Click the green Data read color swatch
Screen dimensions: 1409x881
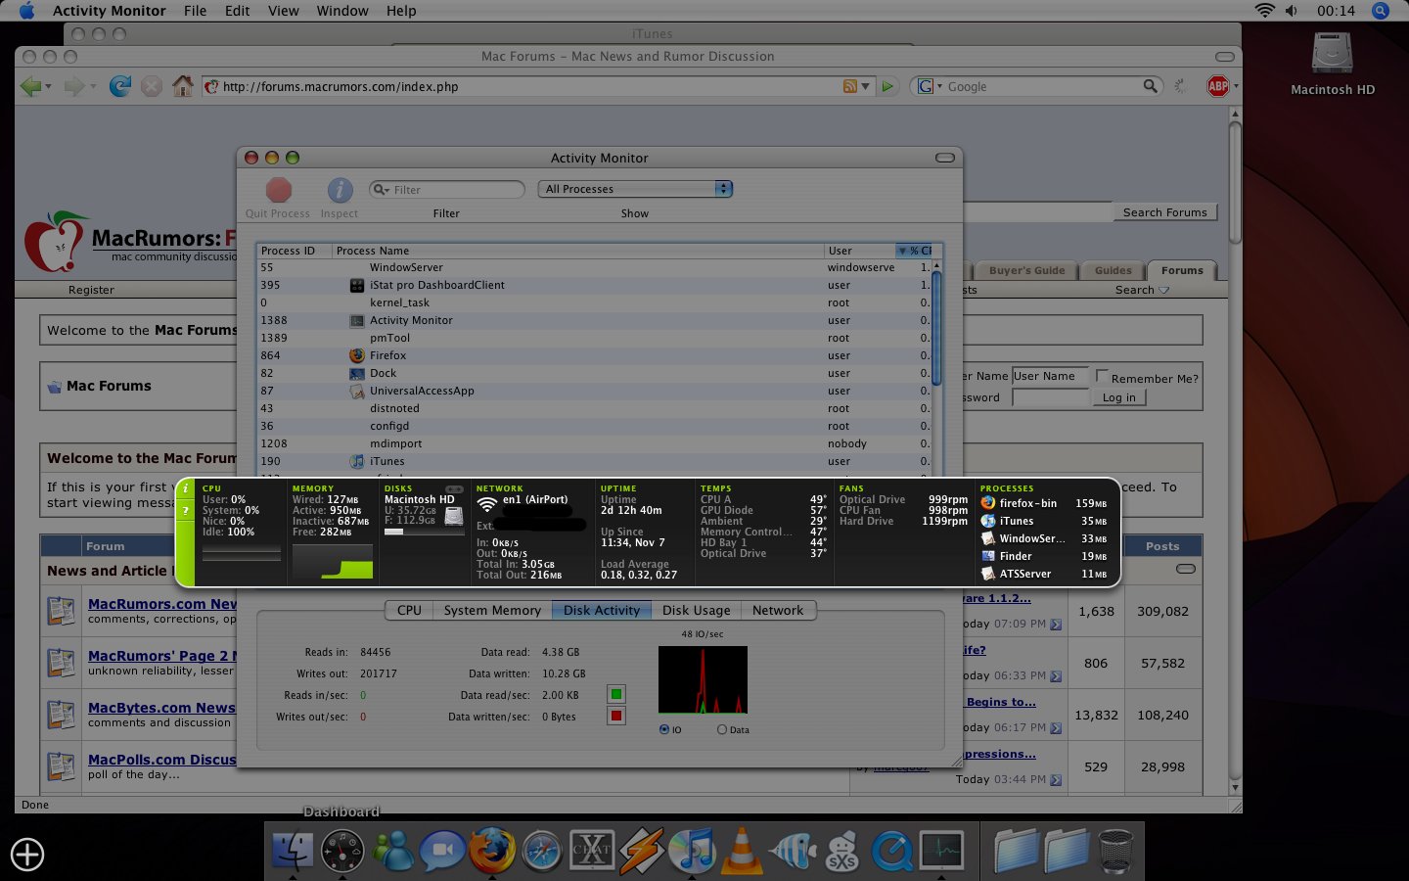pyautogui.click(x=616, y=695)
